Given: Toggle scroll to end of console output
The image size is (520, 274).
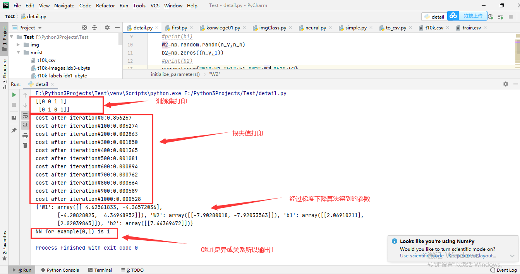Looking at the screenshot, I should pyautogui.click(x=25, y=125).
